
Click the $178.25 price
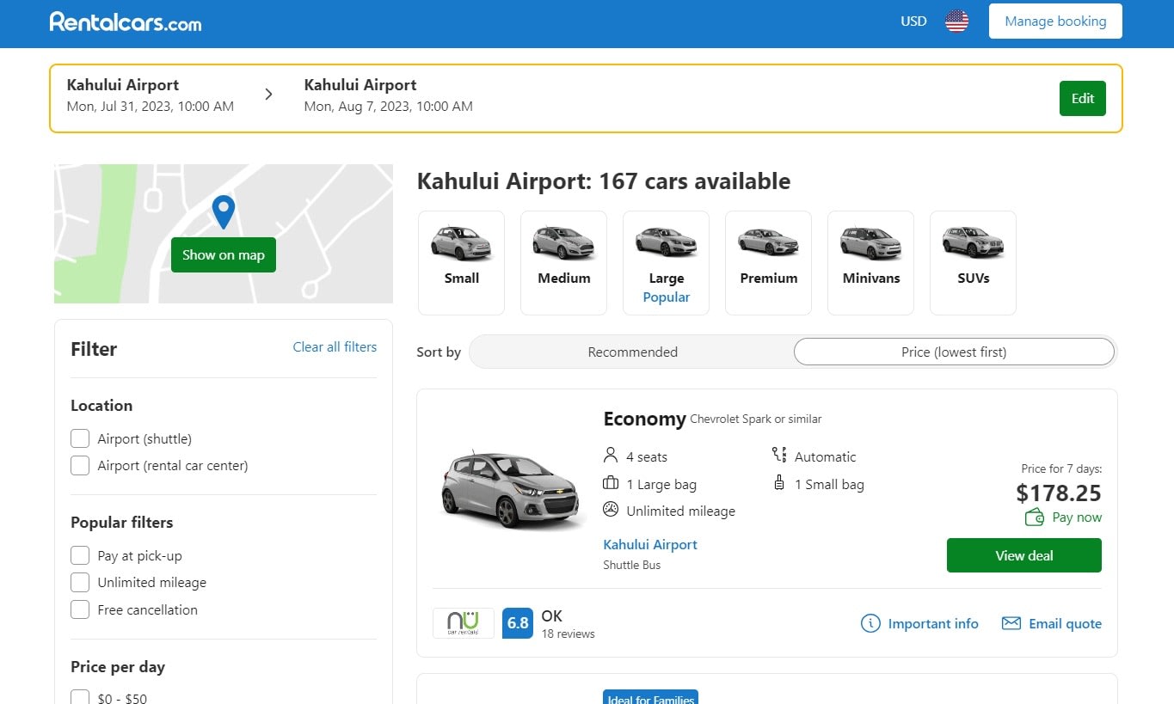[1058, 493]
